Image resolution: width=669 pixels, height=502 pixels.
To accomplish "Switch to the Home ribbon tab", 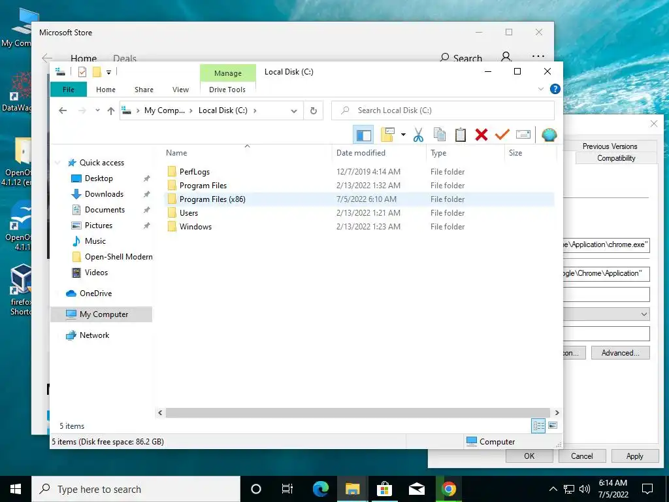I will (x=106, y=90).
